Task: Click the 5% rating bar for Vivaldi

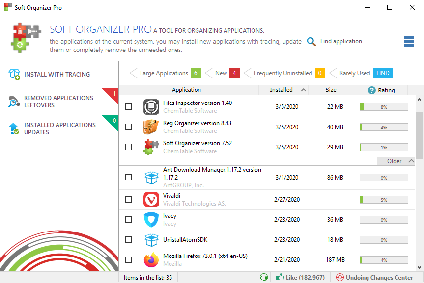Action: tap(384, 200)
